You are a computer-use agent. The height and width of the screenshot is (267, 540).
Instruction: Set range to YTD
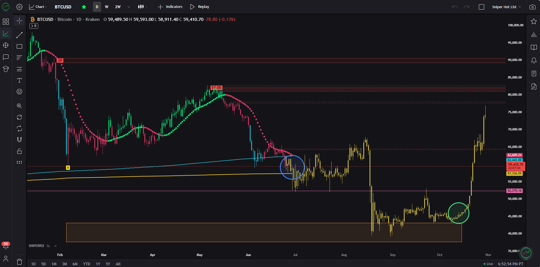(86, 264)
